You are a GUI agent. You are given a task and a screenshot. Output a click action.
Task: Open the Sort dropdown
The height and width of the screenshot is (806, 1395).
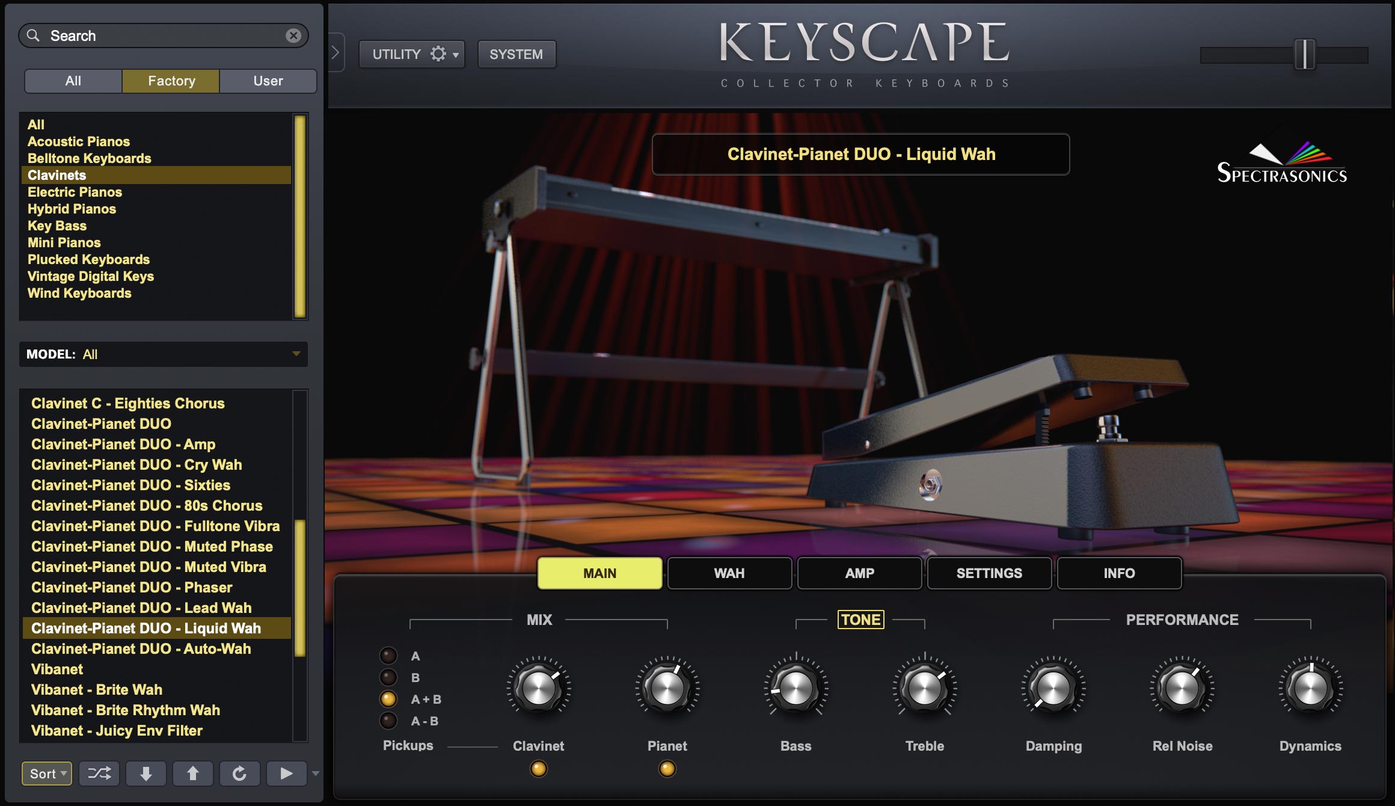pos(47,774)
